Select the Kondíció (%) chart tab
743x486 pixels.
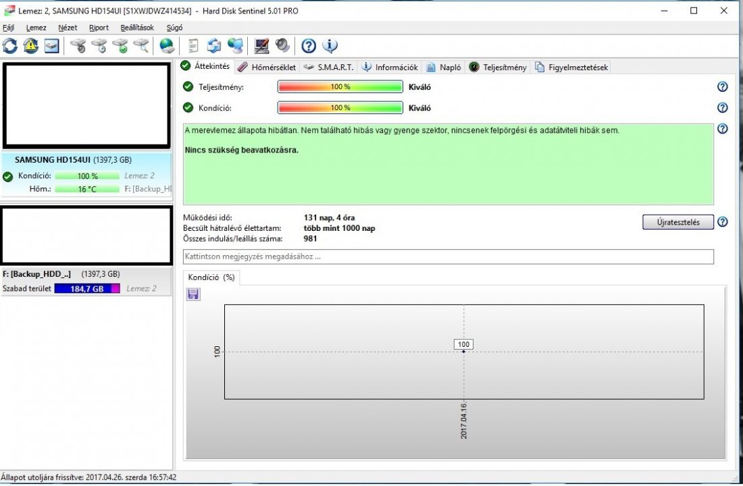(211, 277)
